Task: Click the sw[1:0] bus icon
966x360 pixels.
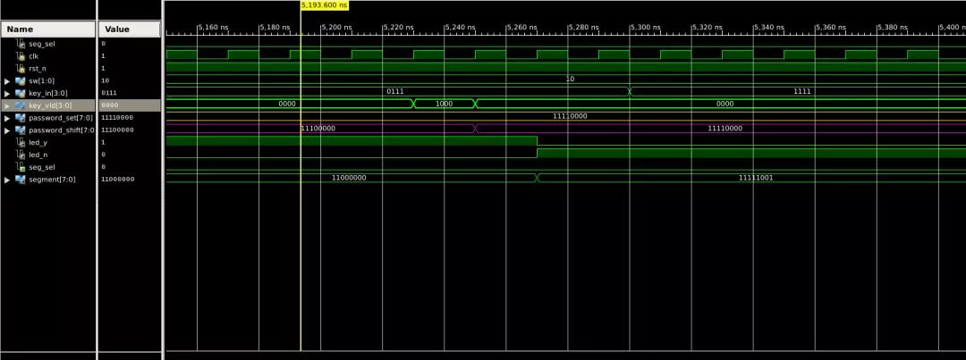Action: click(x=21, y=81)
